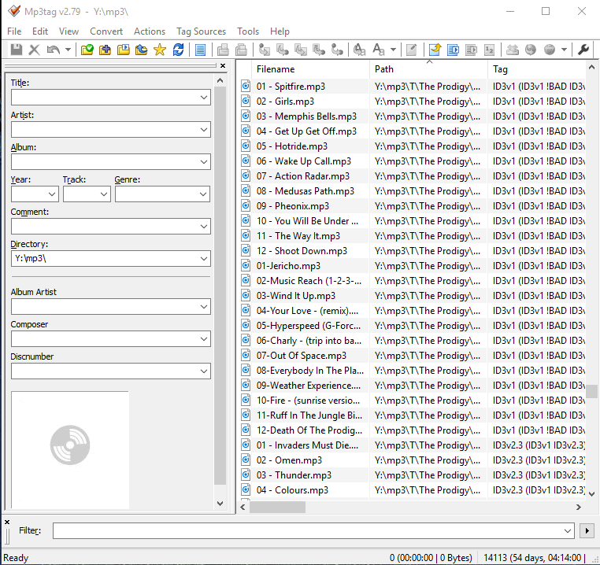Open Actions using the Aa toolbar icon
The image size is (600, 565).
(359, 50)
